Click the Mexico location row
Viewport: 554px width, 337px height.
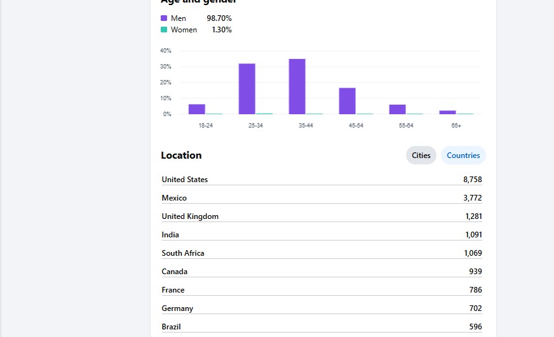pyautogui.click(x=321, y=197)
